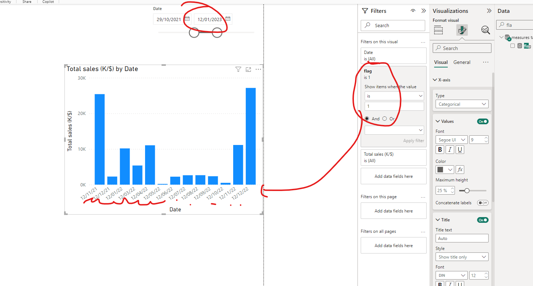Enable the Concatenate labels toggle
Image resolution: width=533 pixels, height=286 pixels.
pos(483,203)
